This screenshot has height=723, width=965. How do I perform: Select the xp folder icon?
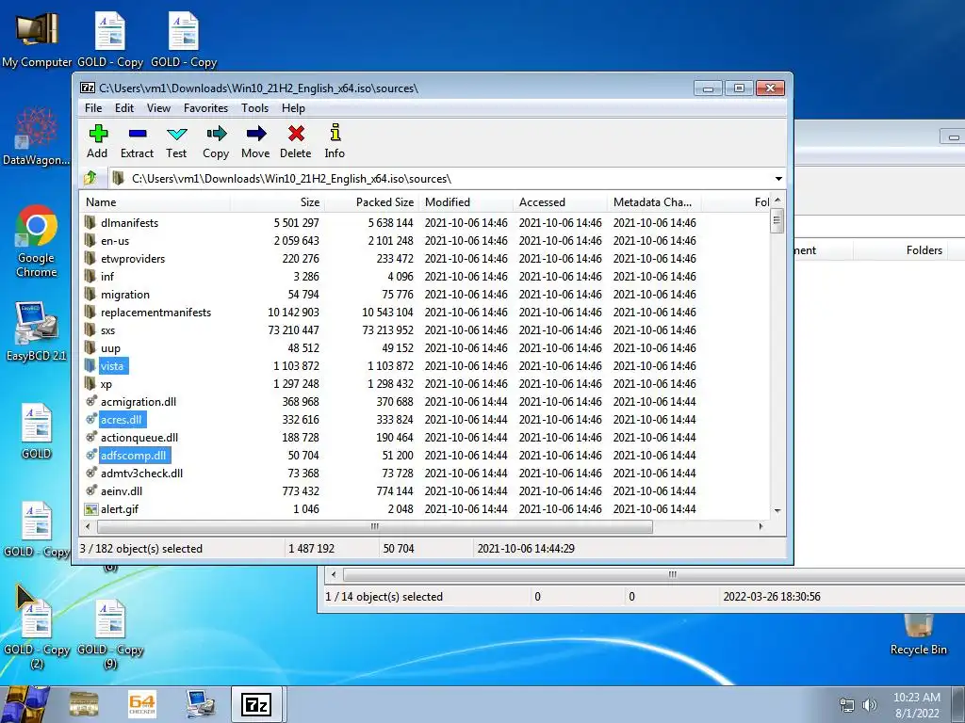click(90, 384)
